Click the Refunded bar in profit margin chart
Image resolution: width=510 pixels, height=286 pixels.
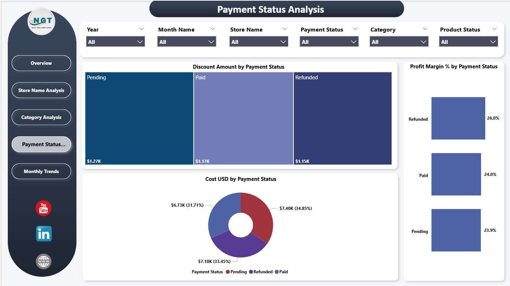tap(458, 118)
